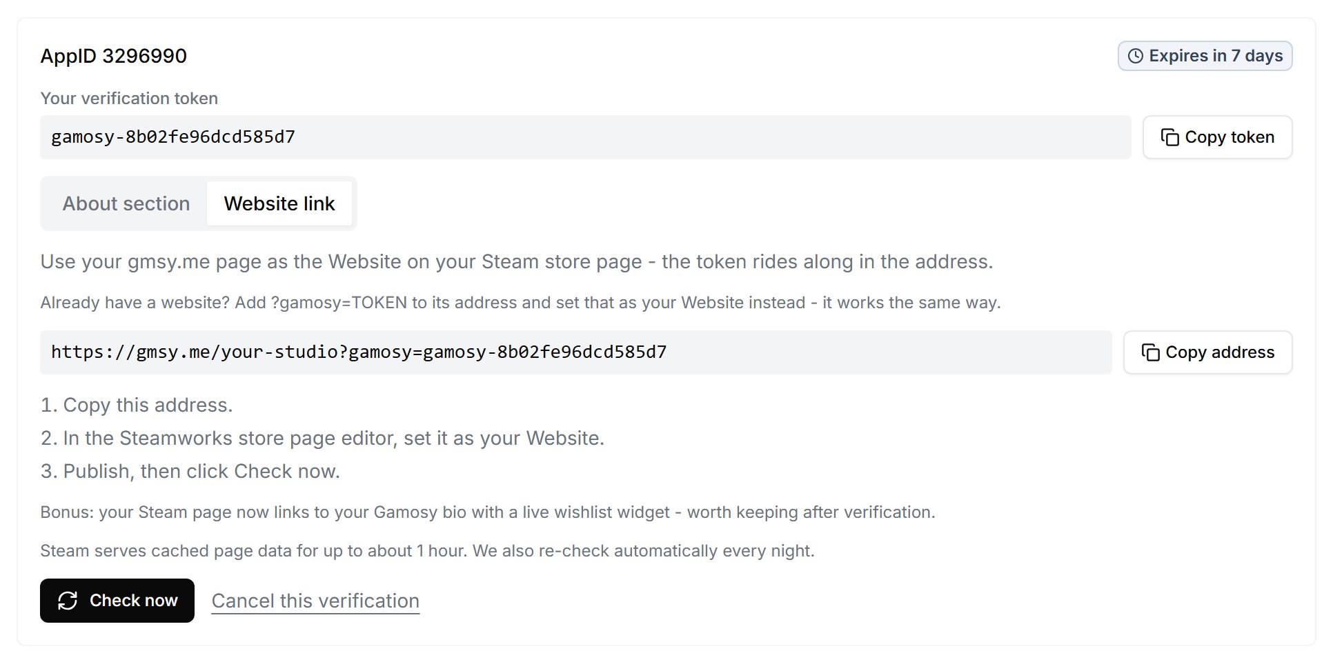Screen dimensions: 1333x662
Task: Run verification with Check now button
Action: pos(117,601)
